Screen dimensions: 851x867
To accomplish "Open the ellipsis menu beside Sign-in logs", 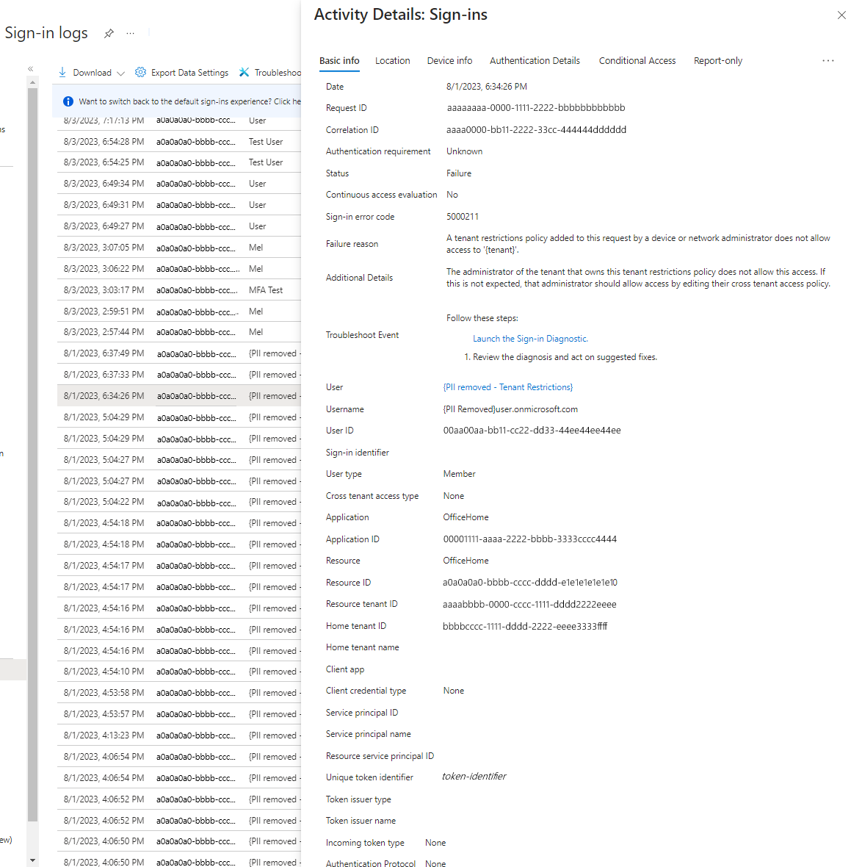I will coord(131,33).
